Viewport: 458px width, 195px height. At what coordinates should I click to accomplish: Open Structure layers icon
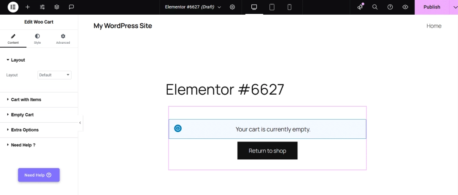[x=57, y=7]
